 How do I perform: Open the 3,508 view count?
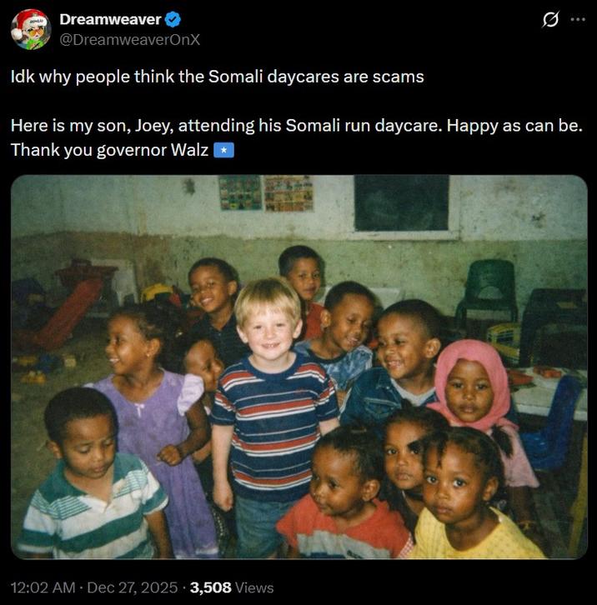pyautogui.click(x=211, y=587)
